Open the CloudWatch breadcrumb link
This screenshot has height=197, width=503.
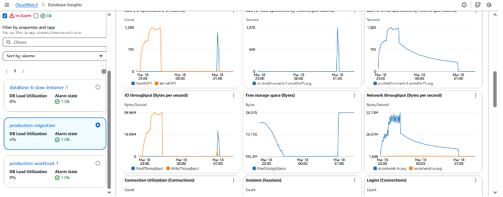click(x=27, y=5)
